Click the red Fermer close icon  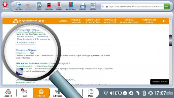coord(5,5)
